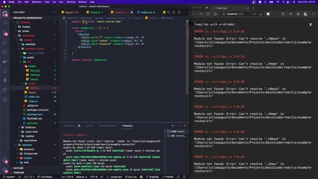Screen dimensions: 318x179
Task: Open new browser tab with plus
Action: 253,8
